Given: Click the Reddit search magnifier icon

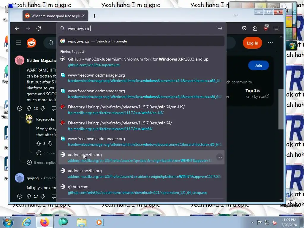Looking at the screenshot, I should pyautogui.click(x=51, y=43).
